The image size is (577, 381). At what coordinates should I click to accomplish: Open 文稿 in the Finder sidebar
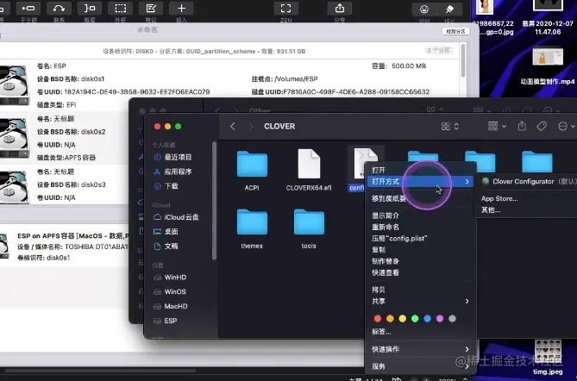(171, 246)
